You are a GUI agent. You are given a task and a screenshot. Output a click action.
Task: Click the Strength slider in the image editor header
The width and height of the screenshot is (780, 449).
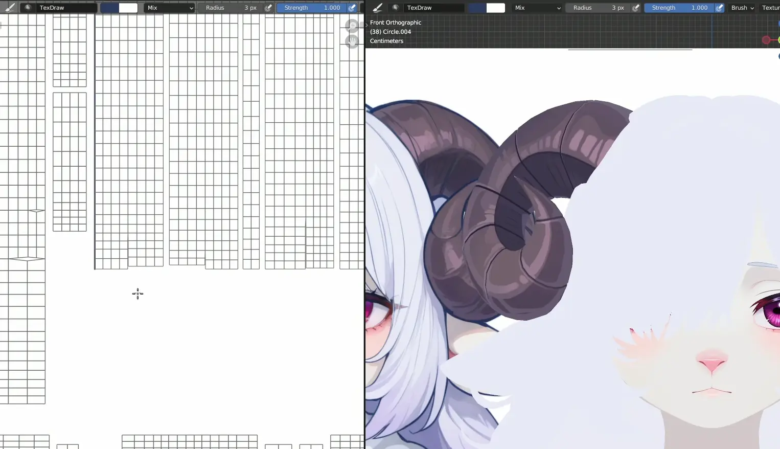(x=312, y=8)
